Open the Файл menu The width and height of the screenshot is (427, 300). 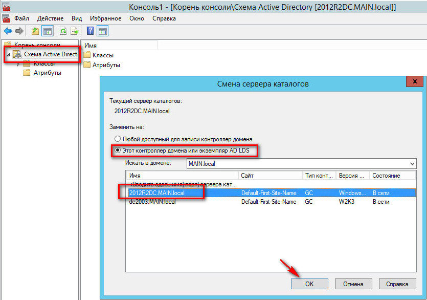(x=21, y=18)
